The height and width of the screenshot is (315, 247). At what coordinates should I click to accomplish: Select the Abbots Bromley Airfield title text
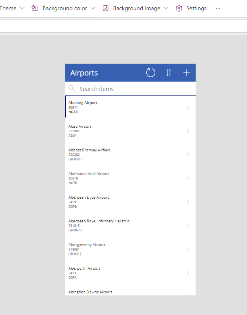point(89,150)
